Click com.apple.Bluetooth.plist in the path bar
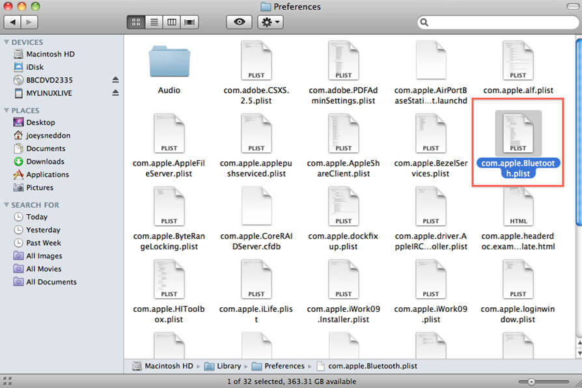This screenshot has width=582, height=388. pos(367,366)
